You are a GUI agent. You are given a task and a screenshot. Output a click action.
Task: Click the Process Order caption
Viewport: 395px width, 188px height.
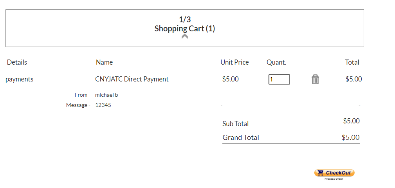click(x=334, y=179)
